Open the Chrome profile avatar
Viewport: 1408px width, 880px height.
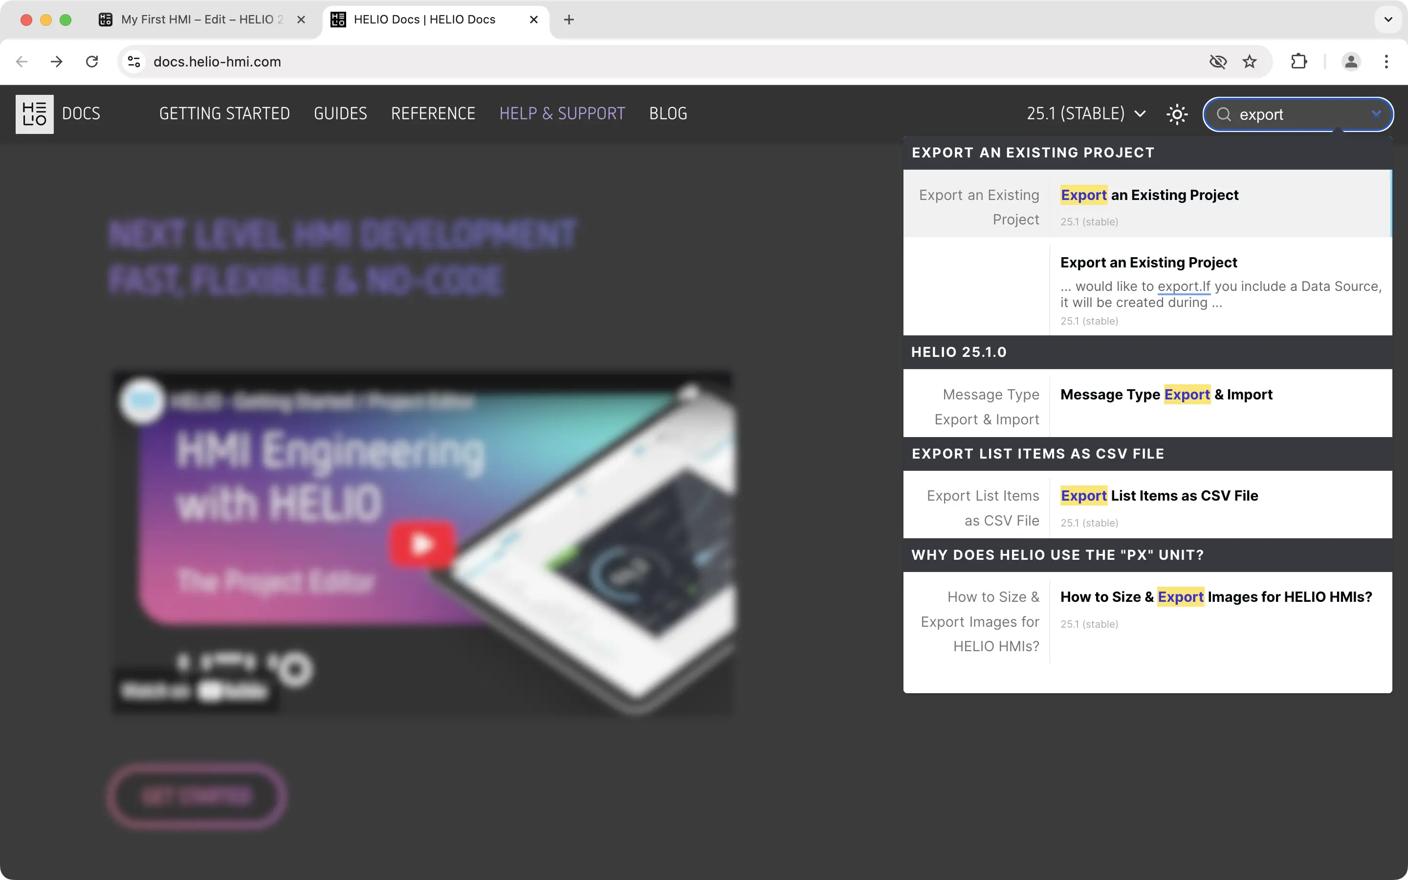pos(1350,62)
